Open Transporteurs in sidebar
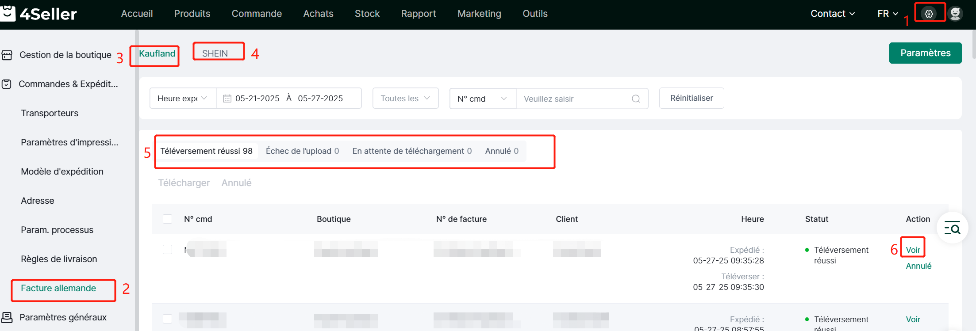The width and height of the screenshot is (976, 331). pyautogui.click(x=50, y=113)
